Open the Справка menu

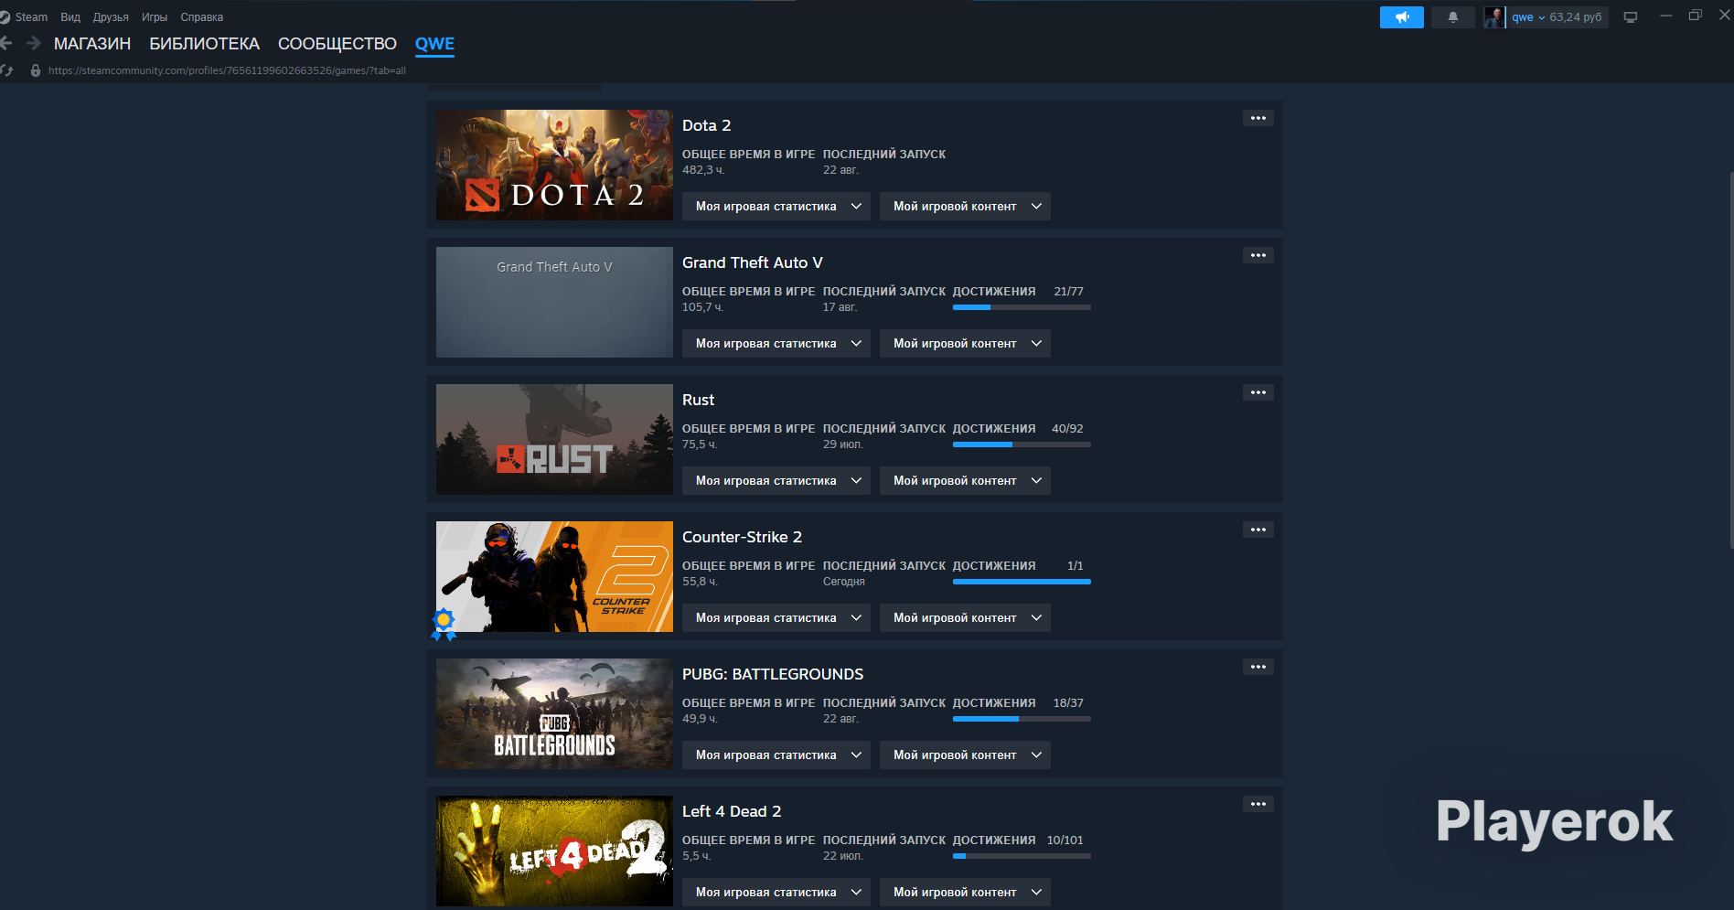click(202, 17)
